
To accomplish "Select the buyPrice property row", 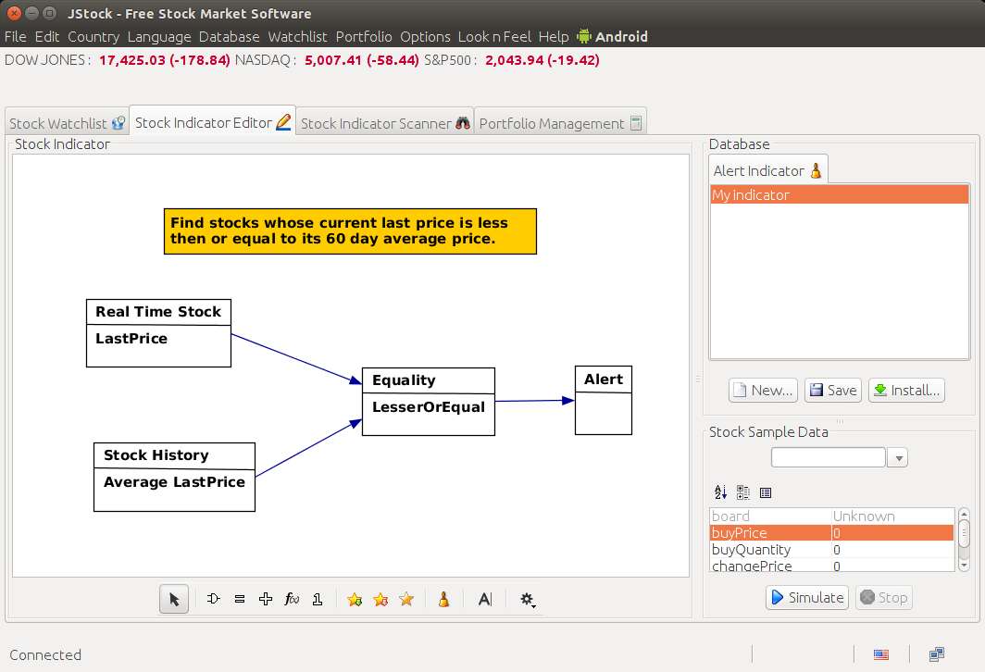I will coord(831,532).
